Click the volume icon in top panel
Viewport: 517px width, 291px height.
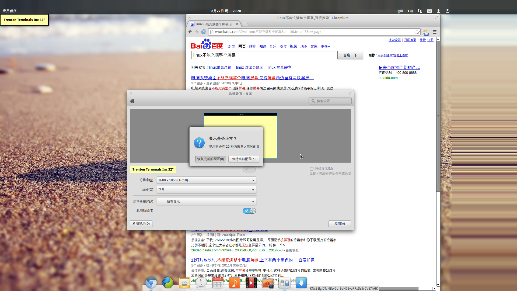(x=410, y=11)
